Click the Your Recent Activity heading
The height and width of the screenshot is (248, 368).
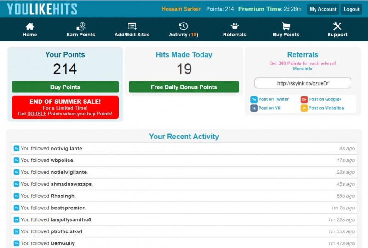tap(184, 137)
